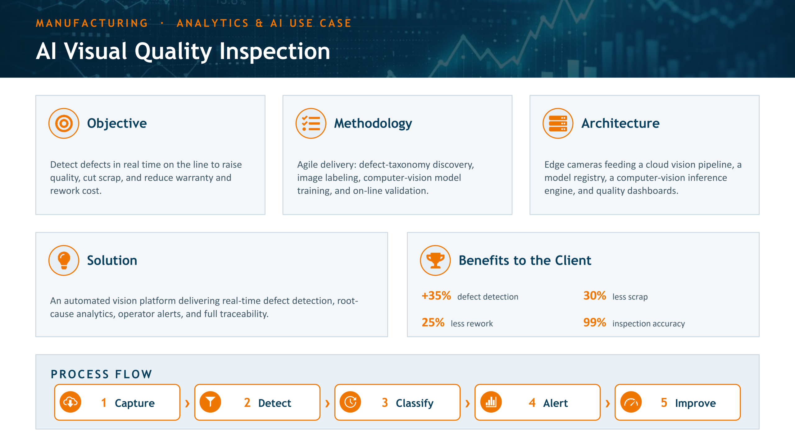795x447 pixels.
Task: Click the AI Visual Quality Inspection title
Action: pos(183,51)
